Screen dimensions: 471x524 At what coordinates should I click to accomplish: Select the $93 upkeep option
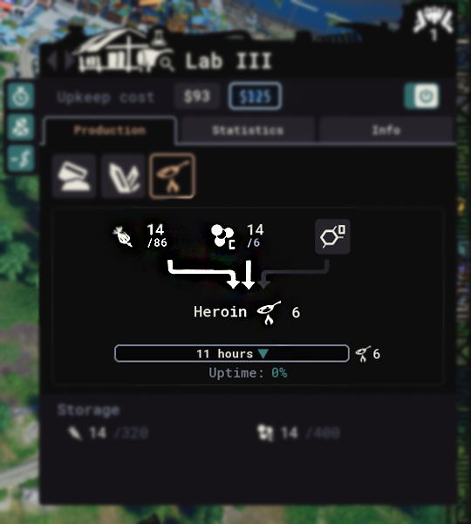(197, 96)
